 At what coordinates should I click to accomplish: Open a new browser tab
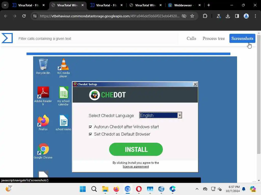209,5
